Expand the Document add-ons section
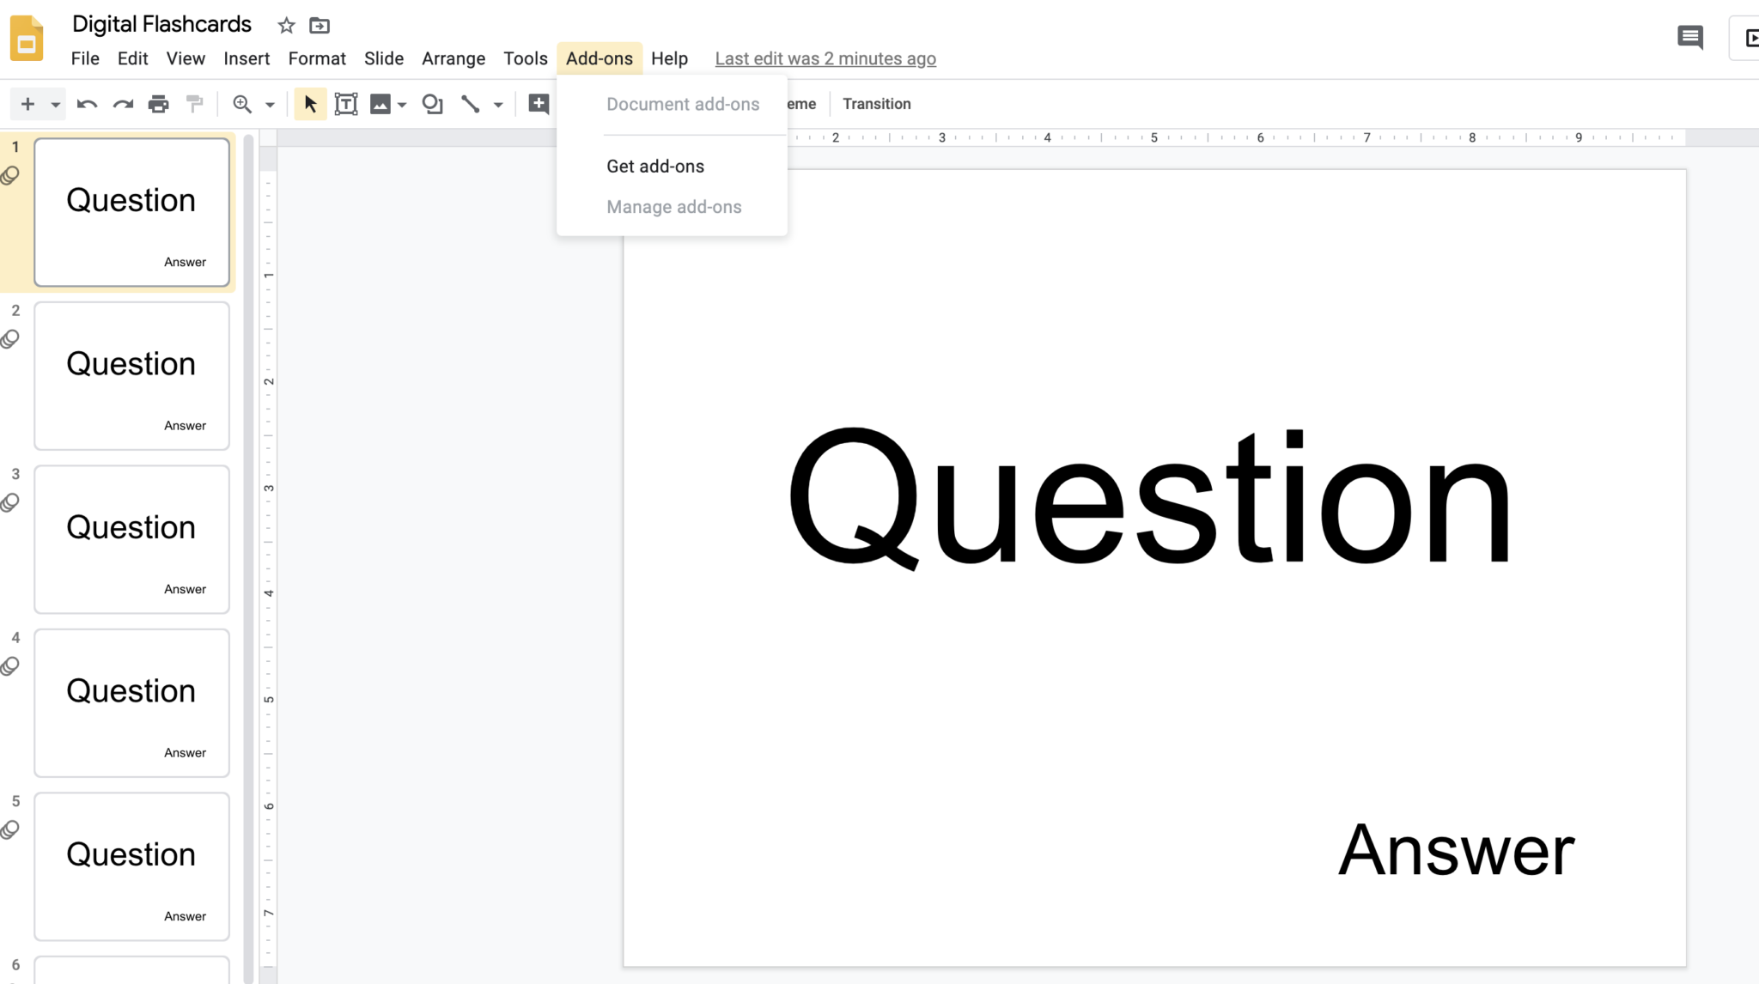 pyautogui.click(x=683, y=104)
